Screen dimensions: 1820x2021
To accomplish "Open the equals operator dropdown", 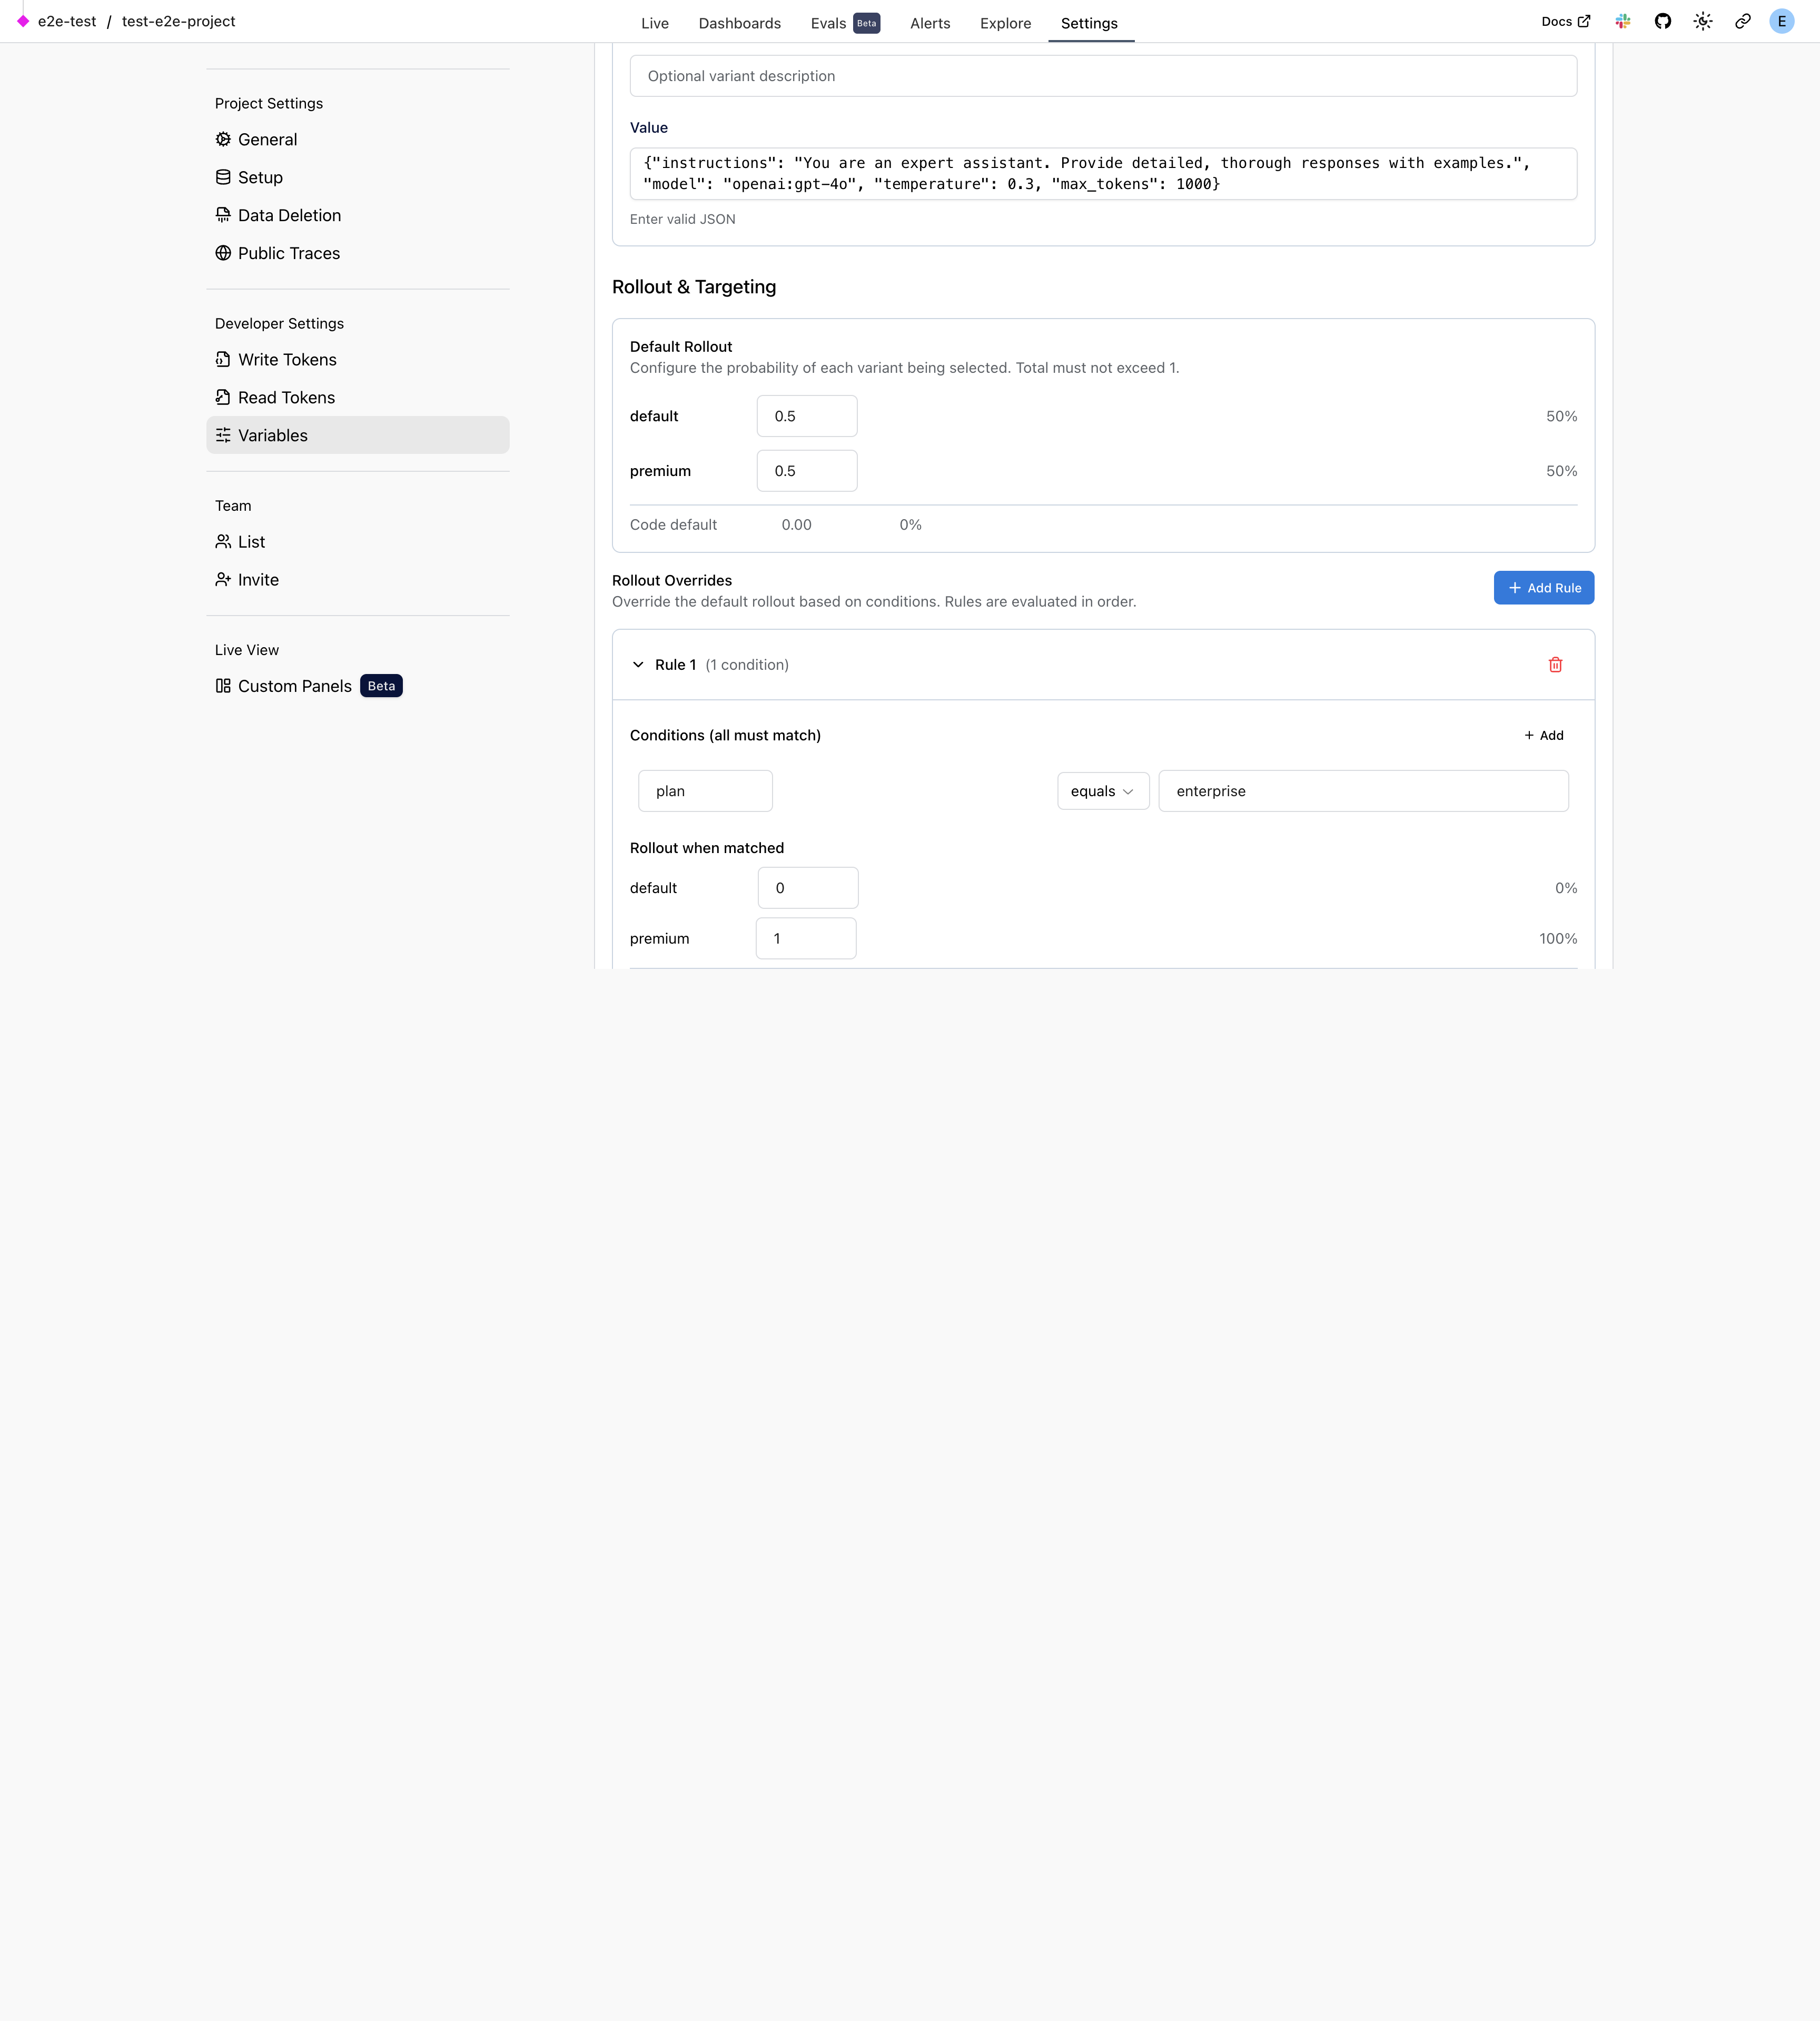I will click(1102, 791).
